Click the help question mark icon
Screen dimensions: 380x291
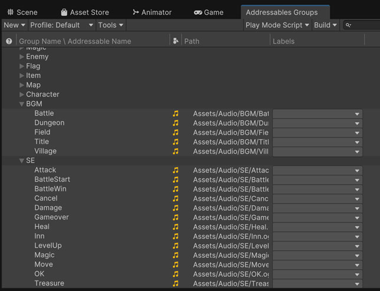tap(9, 41)
